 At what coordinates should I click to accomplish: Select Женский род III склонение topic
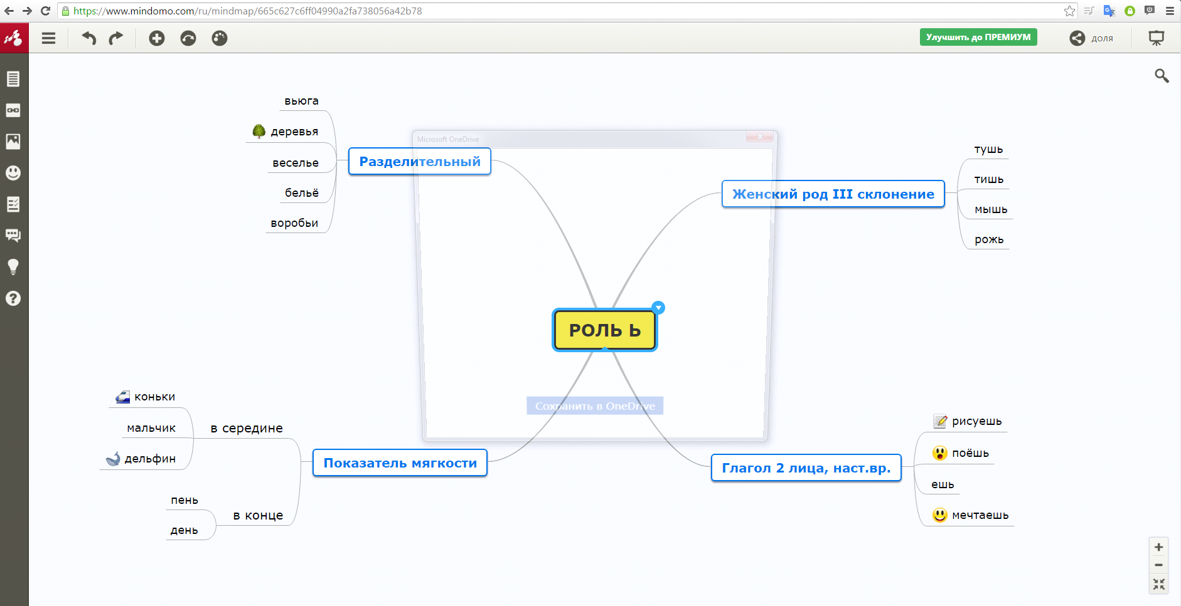[833, 194]
